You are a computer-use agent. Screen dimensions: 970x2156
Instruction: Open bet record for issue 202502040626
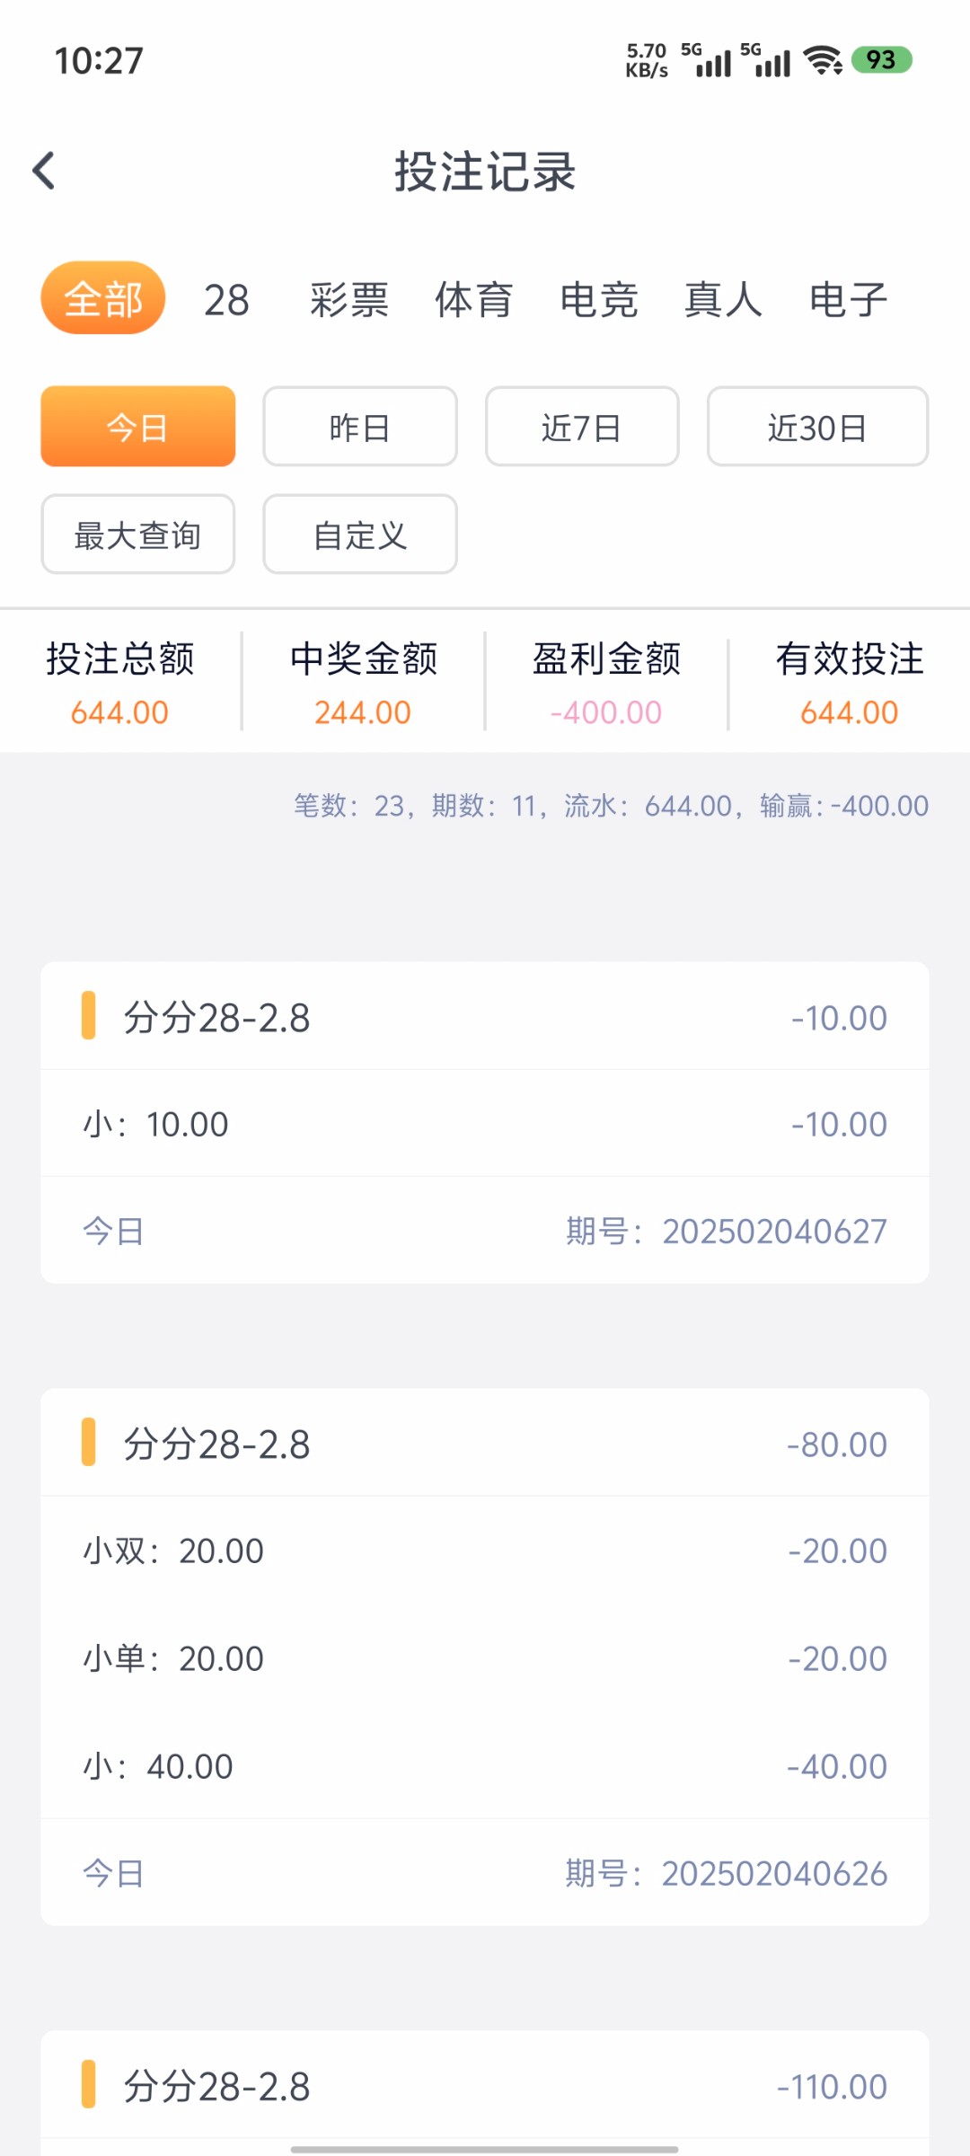485,1656
